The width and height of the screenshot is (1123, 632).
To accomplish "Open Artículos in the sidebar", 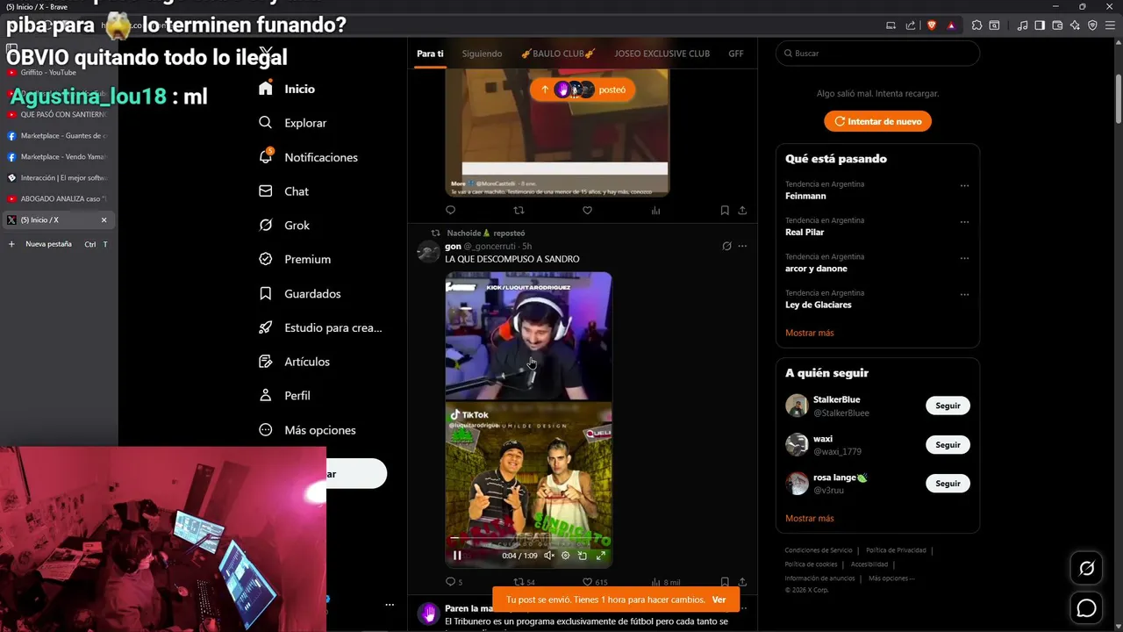I will click(295, 362).
